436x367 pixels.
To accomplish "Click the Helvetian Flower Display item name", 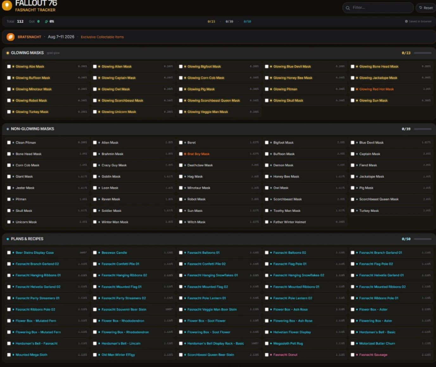I will [292, 332].
